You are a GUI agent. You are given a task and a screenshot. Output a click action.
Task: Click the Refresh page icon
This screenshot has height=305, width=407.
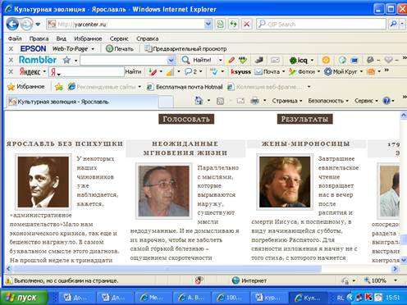click(x=233, y=24)
